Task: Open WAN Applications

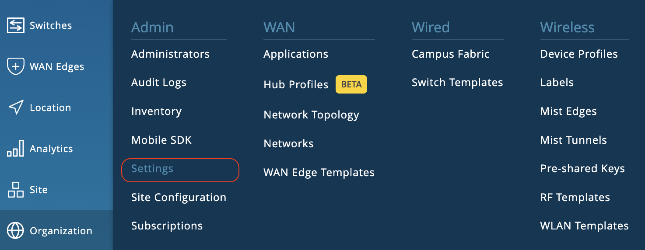Action: click(296, 54)
